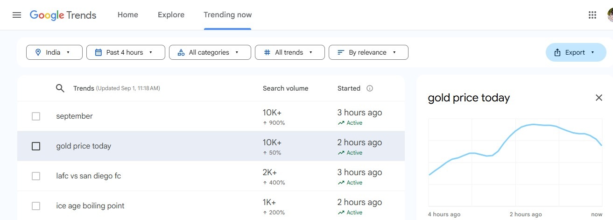
Task: Open the lafc vs san diego fc trend
Action: pyautogui.click(x=88, y=176)
